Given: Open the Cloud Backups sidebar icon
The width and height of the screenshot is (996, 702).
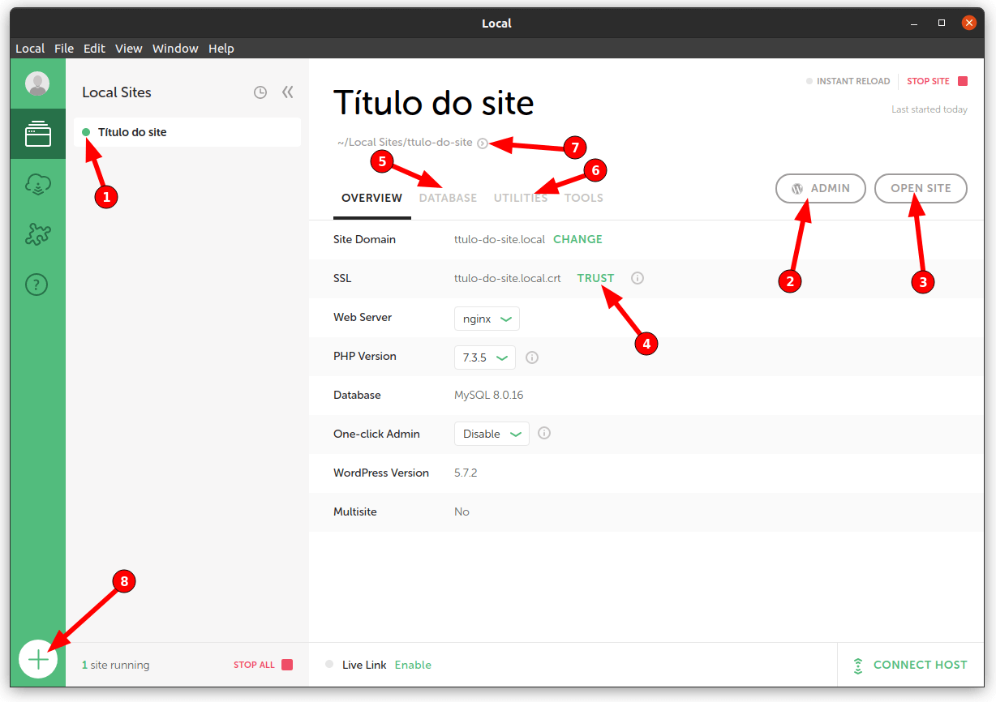Looking at the screenshot, I should pos(37,185).
